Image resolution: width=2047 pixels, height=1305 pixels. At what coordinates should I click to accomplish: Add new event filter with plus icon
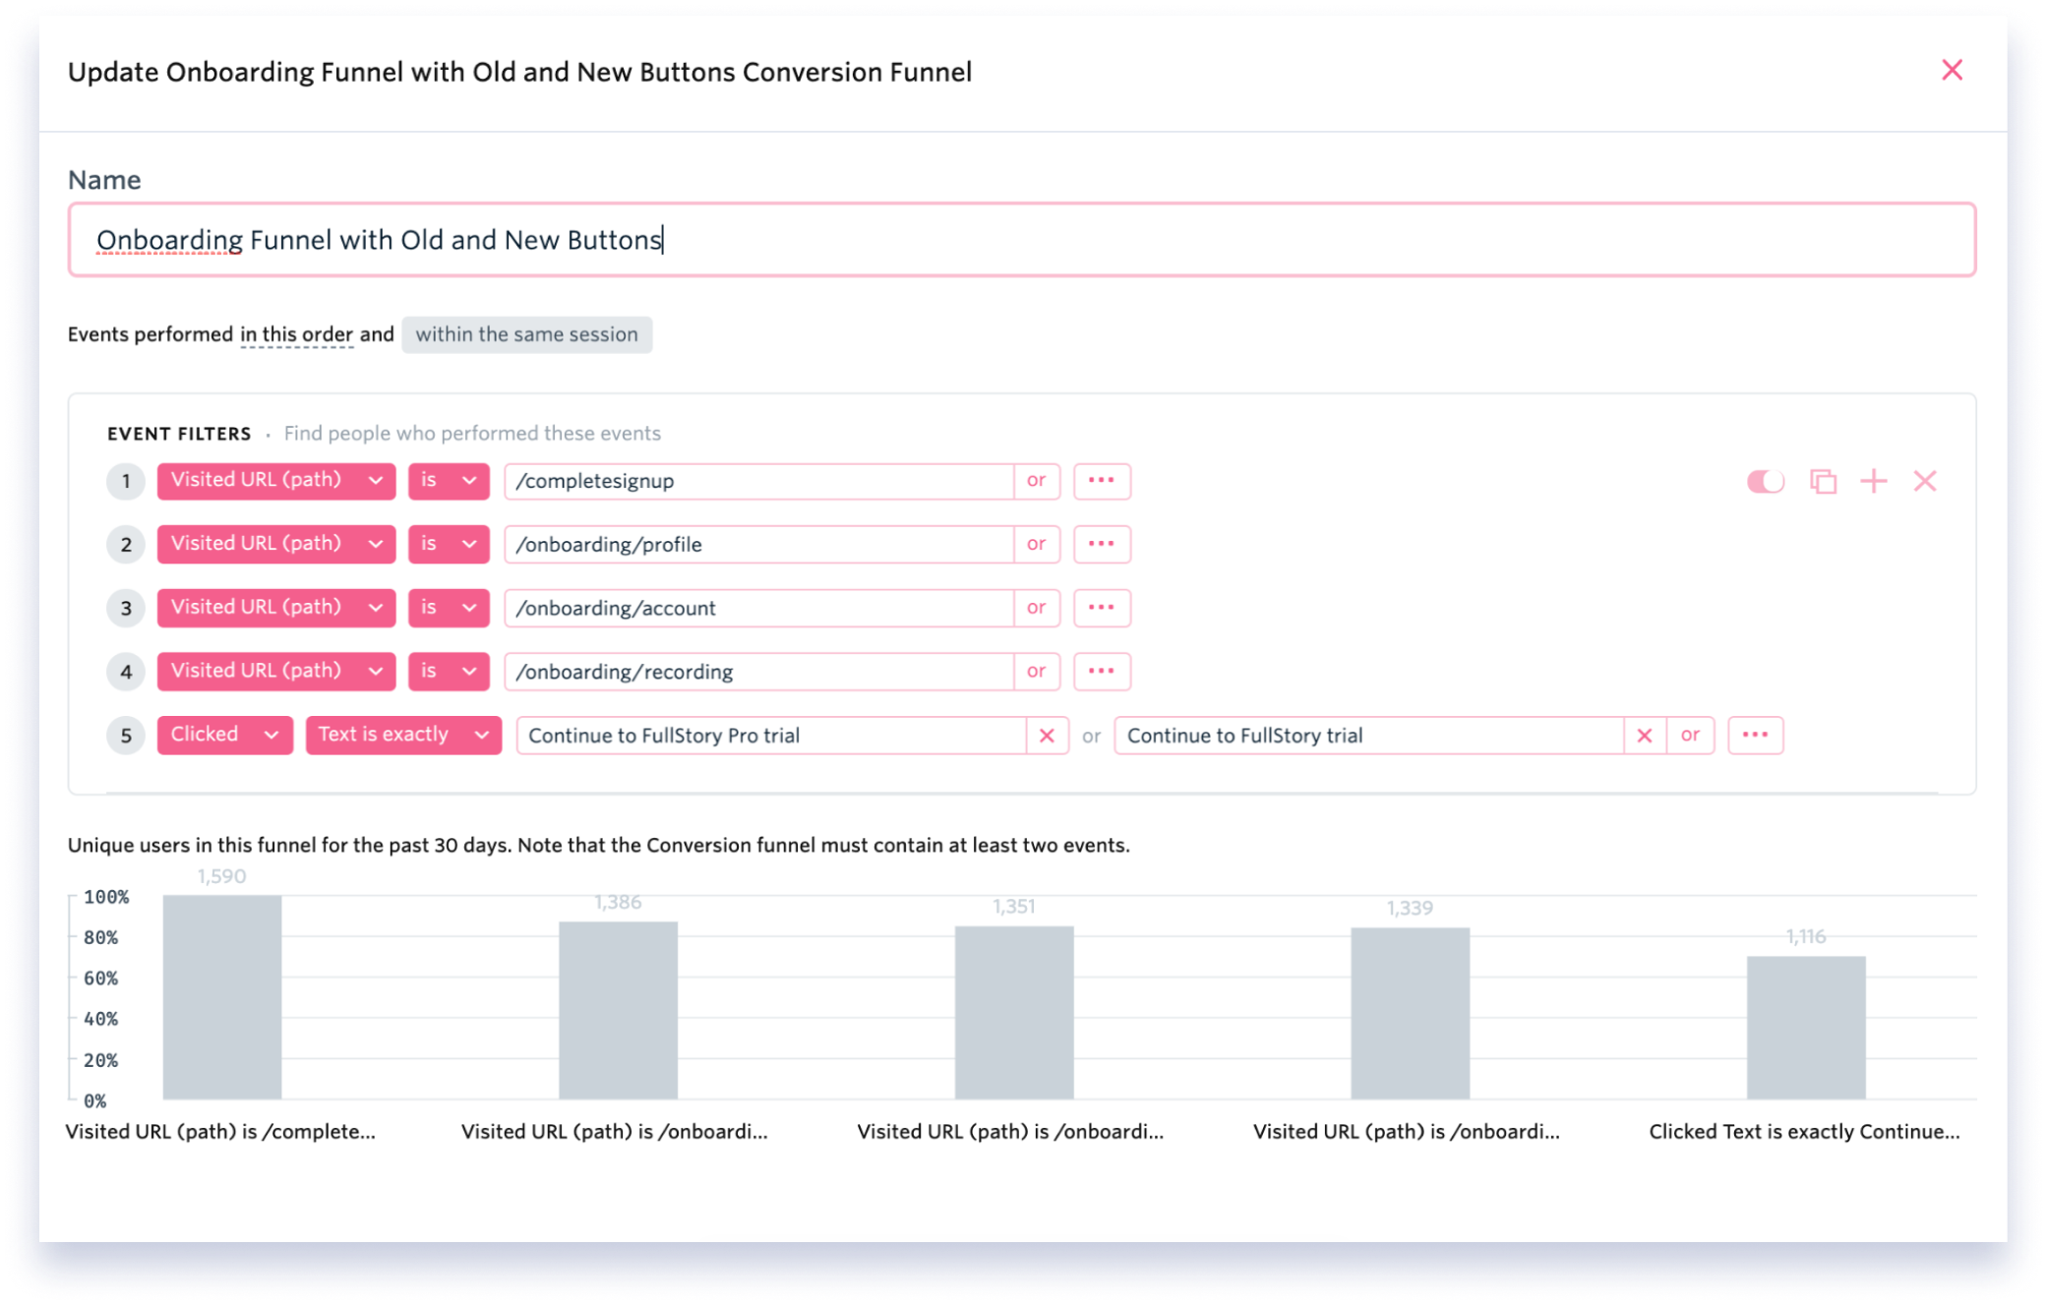1874,481
